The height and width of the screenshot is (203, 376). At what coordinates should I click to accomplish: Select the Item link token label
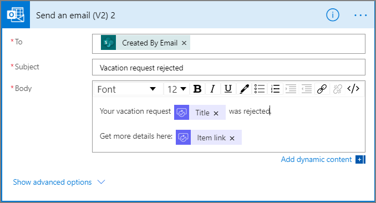[x=211, y=138]
